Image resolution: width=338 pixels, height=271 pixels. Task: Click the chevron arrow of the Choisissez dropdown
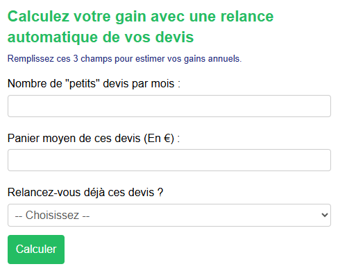[x=325, y=215]
